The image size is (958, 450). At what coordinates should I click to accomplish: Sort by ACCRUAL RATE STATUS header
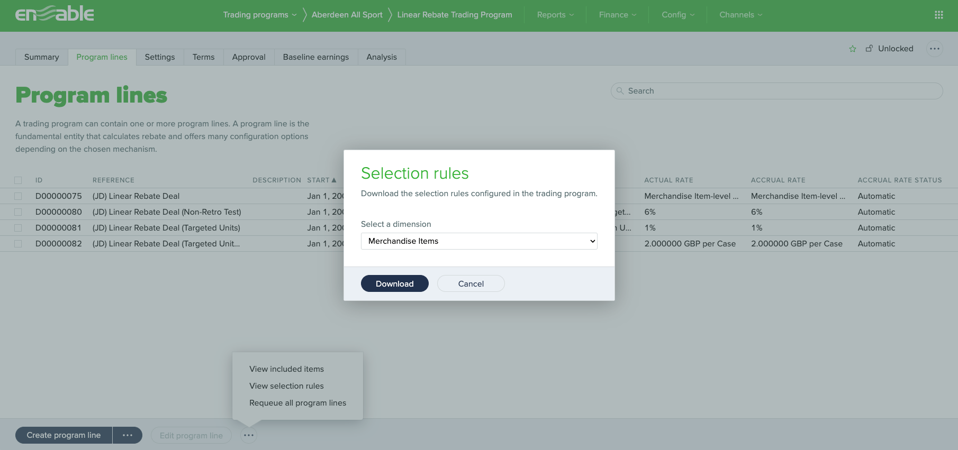(900, 180)
